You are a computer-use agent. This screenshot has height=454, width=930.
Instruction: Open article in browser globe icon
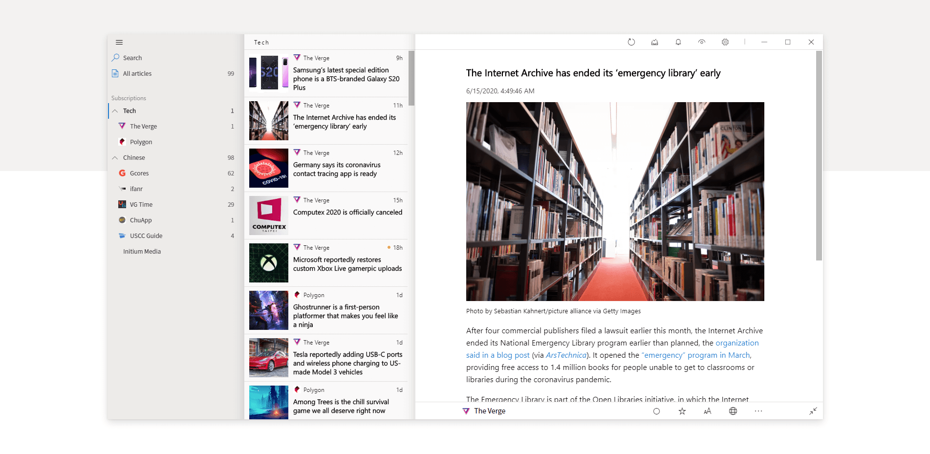(x=733, y=411)
